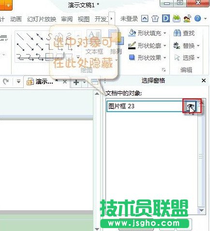Expand the 选择 dropdown
This screenshot has width=210, height=231.
pyautogui.click(x=198, y=58)
